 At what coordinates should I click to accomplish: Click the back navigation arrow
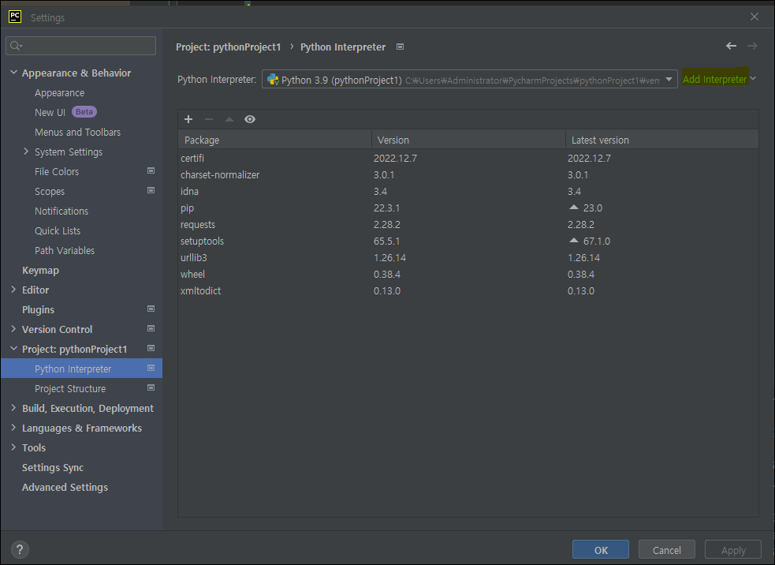(x=731, y=46)
